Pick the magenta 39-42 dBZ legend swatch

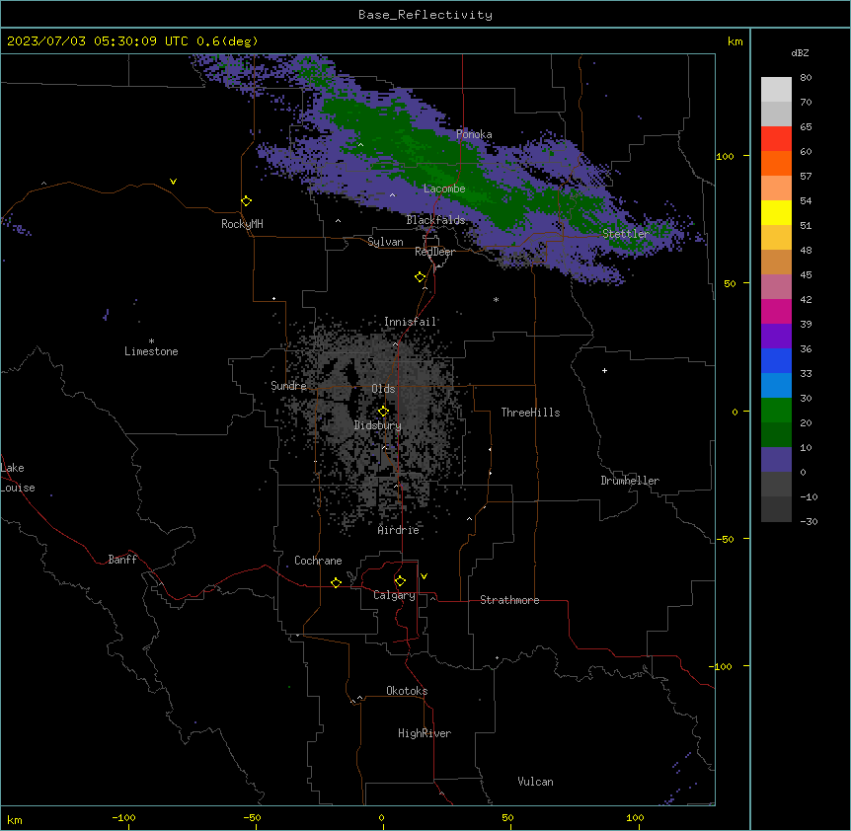tap(776, 311)
